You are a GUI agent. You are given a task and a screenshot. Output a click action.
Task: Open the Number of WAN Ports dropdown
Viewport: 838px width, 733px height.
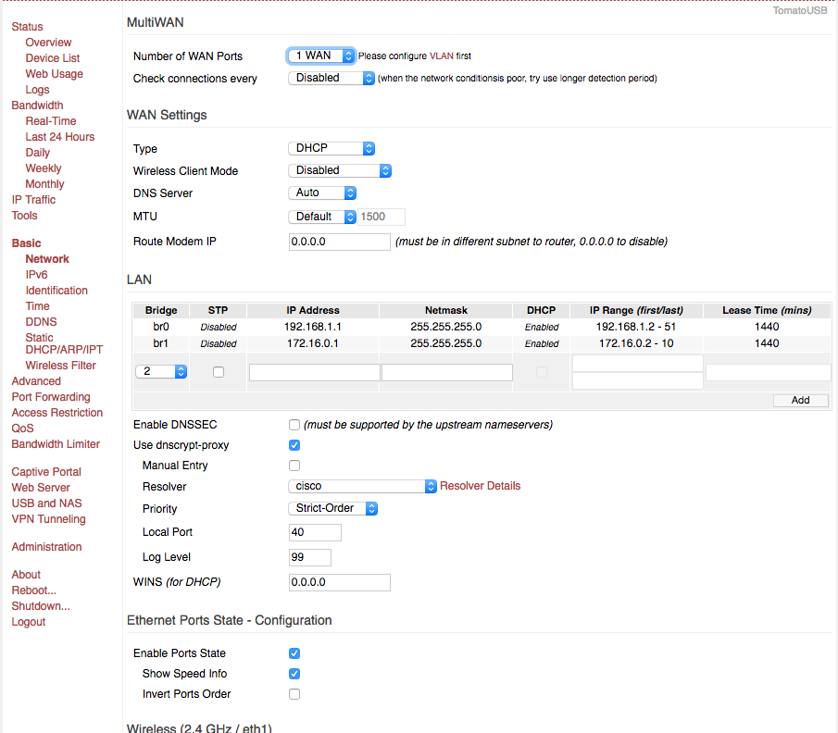click(319, 56)
